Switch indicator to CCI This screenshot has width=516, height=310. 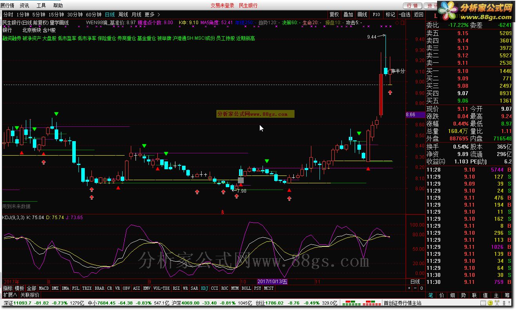point(215,288)
